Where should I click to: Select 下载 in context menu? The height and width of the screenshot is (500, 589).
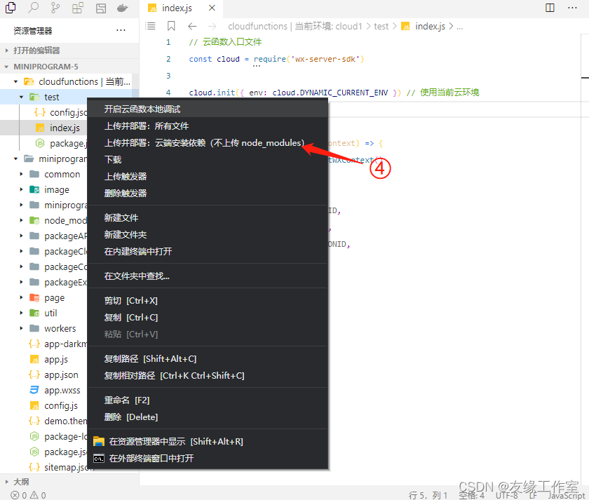click(x=208, y=160)
